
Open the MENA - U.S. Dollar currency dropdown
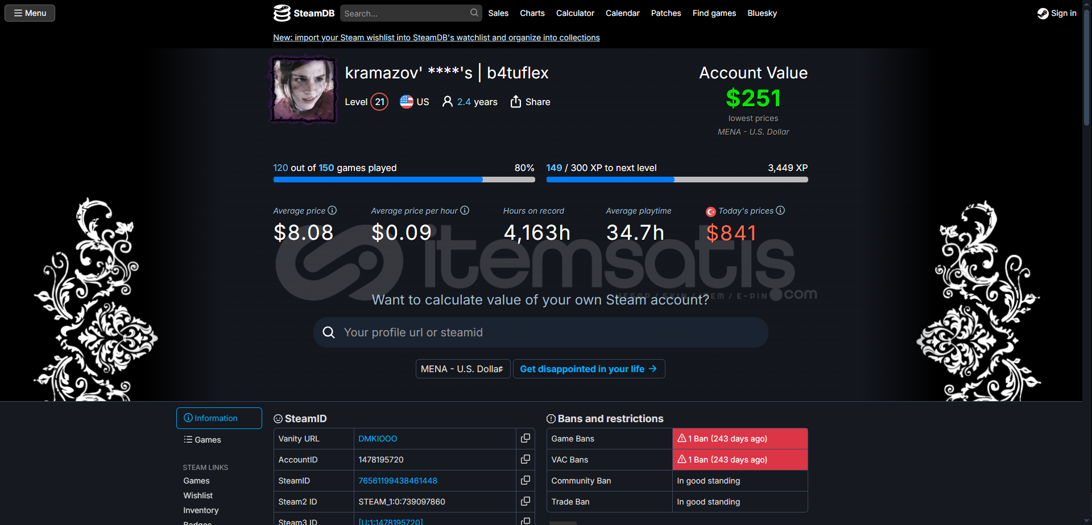463,369
